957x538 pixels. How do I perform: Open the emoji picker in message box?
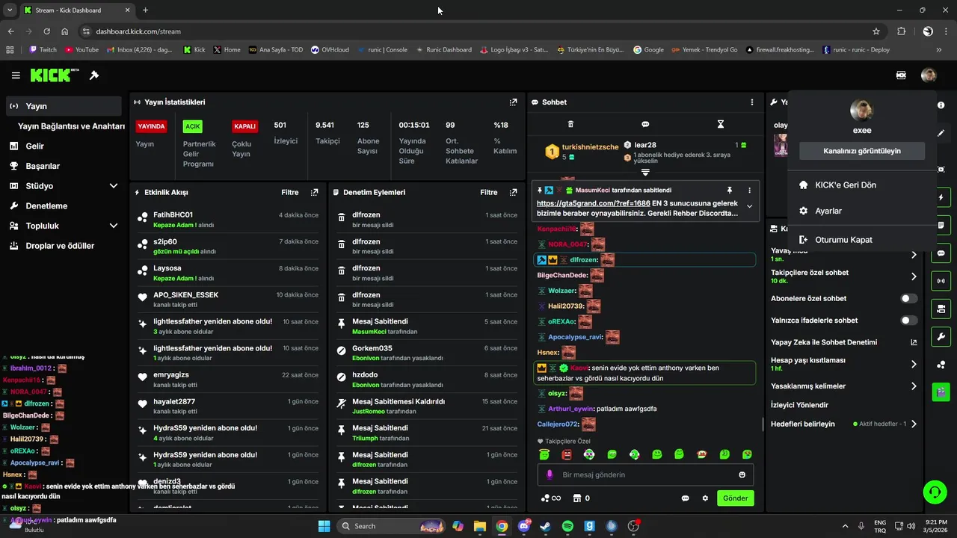pos(742,474)
